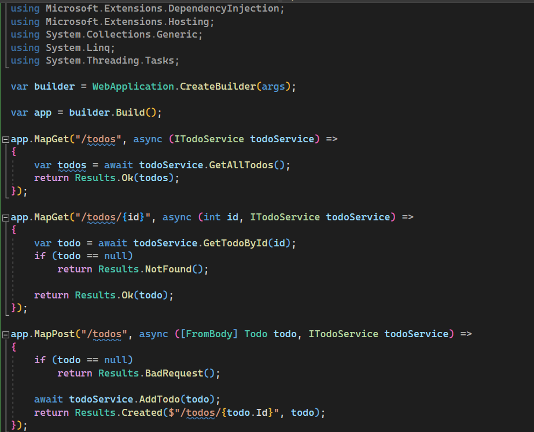
Task: Click the Todo type in MapPost parameters
Action: click(256, 334)
